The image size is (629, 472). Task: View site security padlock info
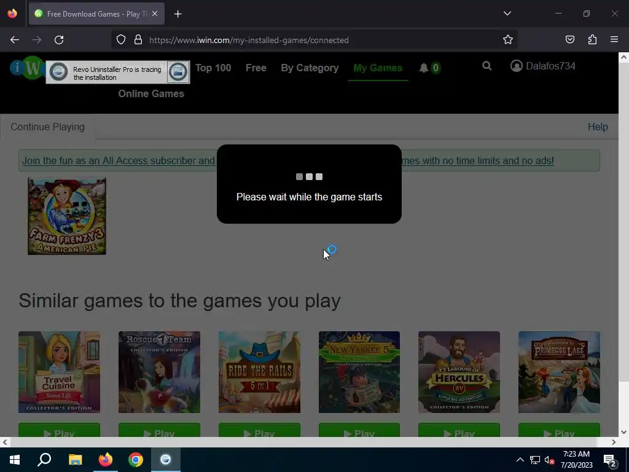coord(138,40)
